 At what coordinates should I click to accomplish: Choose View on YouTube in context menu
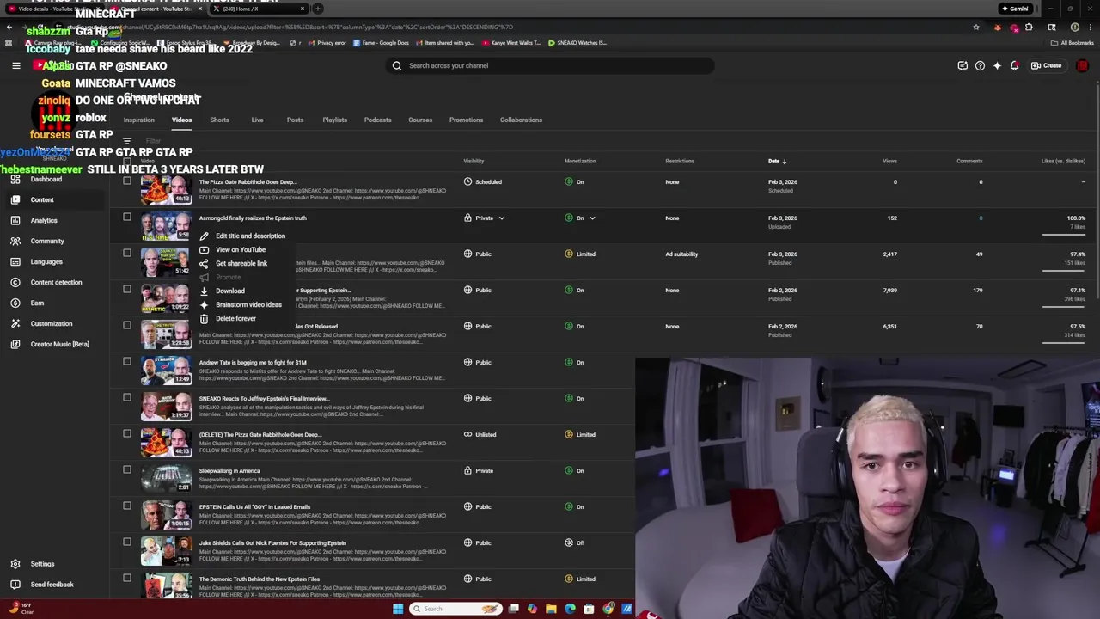pyautogui.click(x=240, y=249)
